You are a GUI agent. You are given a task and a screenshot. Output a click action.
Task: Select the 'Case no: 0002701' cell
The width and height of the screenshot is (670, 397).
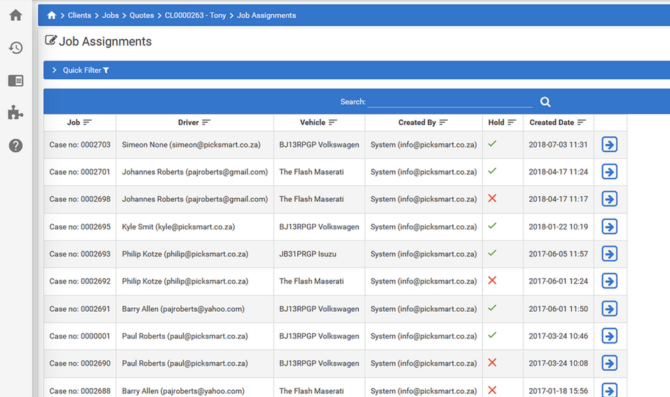tap(80, 172)
